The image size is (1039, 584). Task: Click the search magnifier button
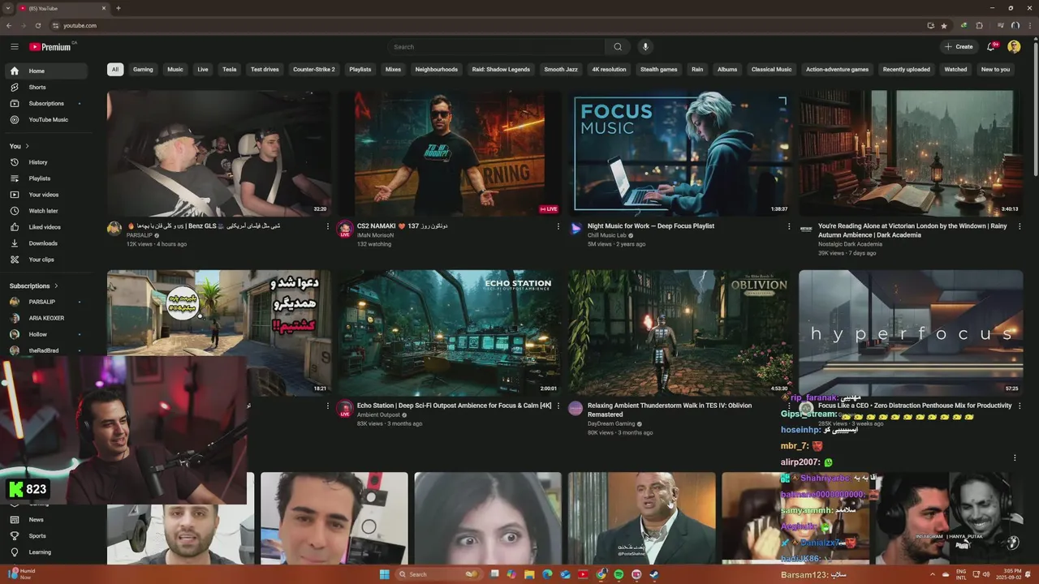[618, 47]
